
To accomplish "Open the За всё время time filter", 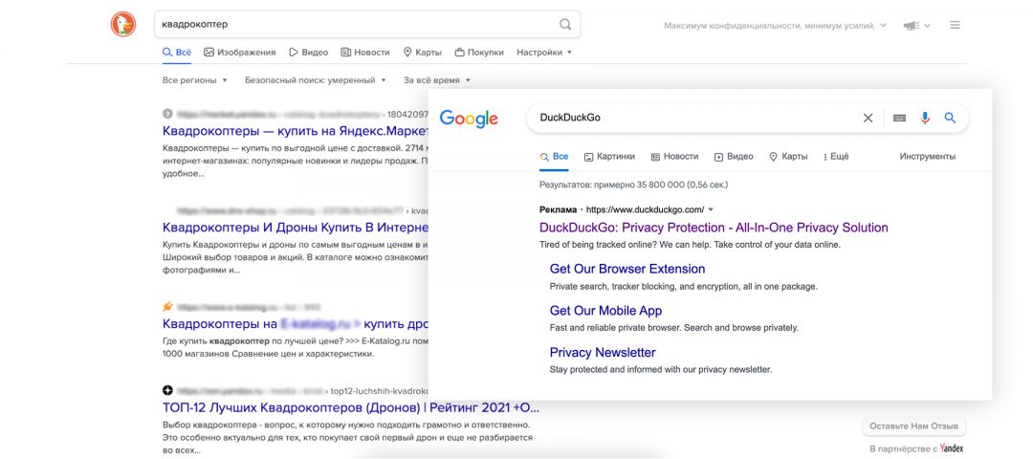I will point(437,80).
